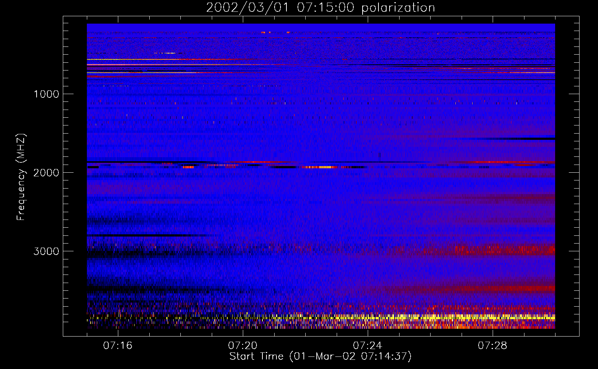Click the 'Start Time (01-Mar-02 07:14:37)' label

pyautogui.click(x=320, y=356)
